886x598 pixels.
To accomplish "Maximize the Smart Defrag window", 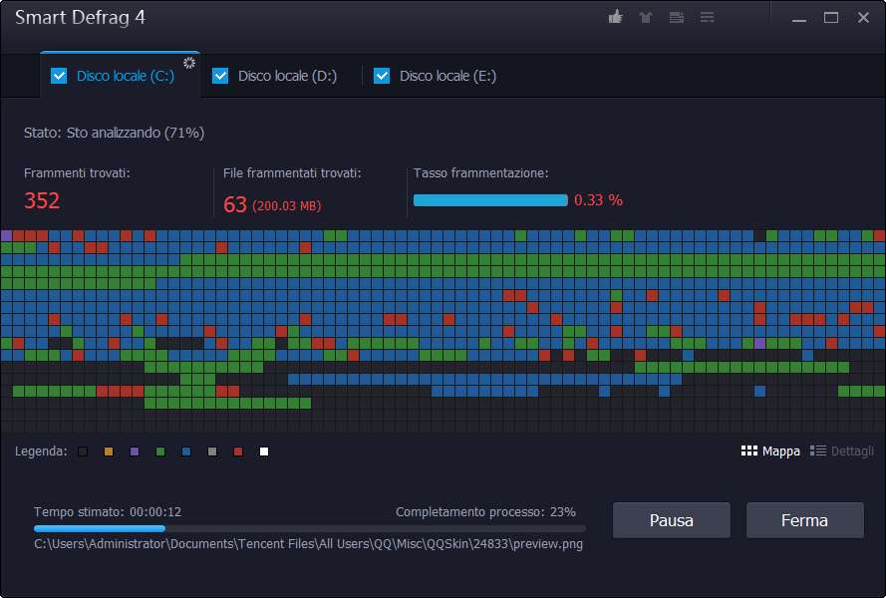I will (x=831, y=18).
